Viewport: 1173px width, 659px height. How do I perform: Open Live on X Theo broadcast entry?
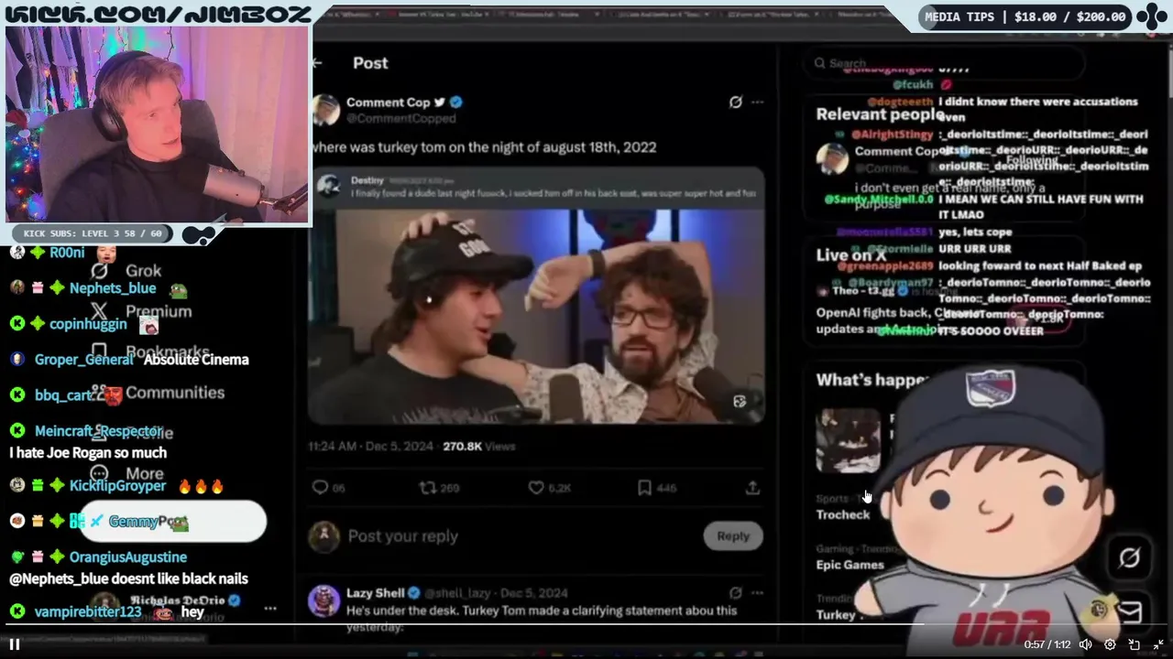coord(944,309)
